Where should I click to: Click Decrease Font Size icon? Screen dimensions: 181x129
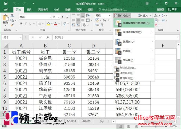tap(67, 17)
